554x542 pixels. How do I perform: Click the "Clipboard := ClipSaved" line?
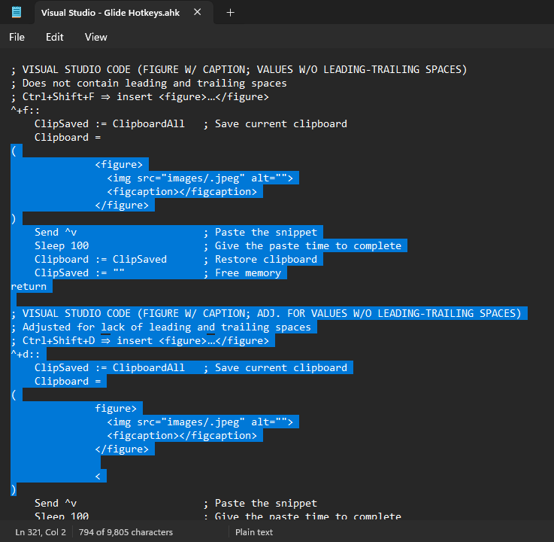coord(101,260)
